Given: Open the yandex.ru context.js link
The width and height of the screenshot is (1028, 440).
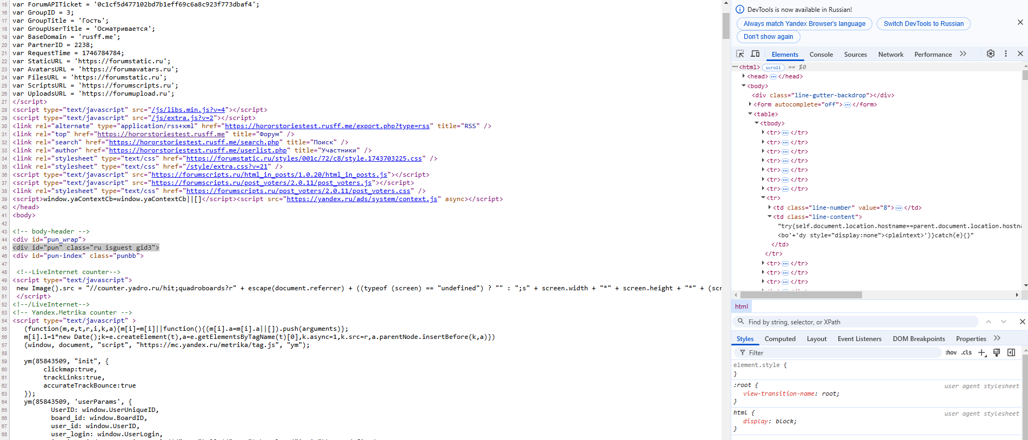Looking at the screenshot, I should click(x=362, y=199).
